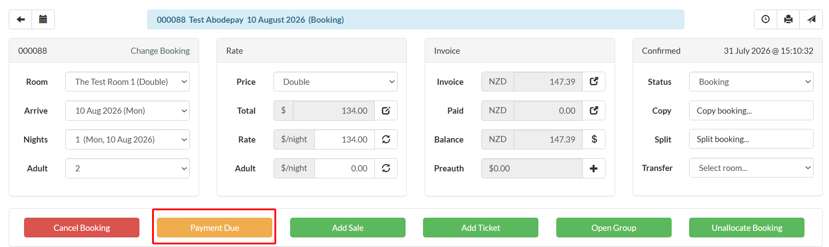829x247 pixels.
Task: Click the Payment Due button
Action: coord(214,228)
